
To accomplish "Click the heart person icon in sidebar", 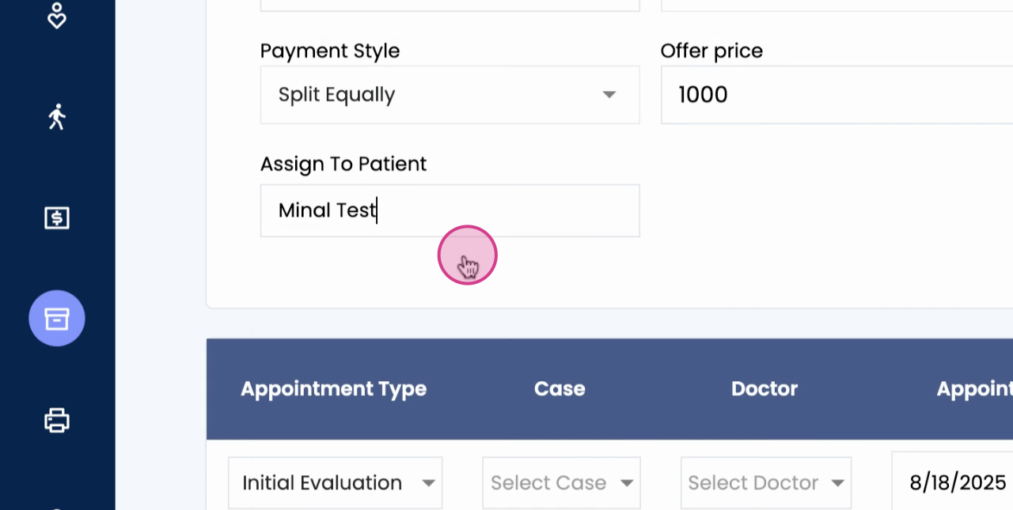I will pyautogui.click(x=56, y=16).
